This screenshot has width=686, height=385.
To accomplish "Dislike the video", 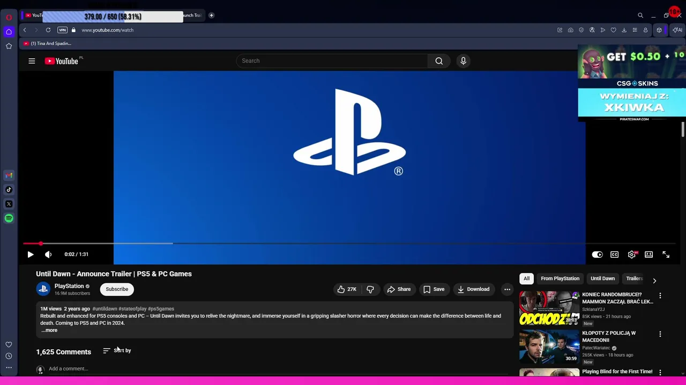I will (370, 289).
